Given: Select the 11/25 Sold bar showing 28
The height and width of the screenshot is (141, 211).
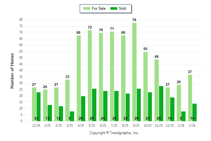Looking at the screenshot, I should click(161, 103).
